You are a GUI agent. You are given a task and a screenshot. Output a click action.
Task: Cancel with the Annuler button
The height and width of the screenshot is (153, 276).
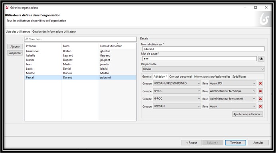pyautogui.click(x=258, y=143)
